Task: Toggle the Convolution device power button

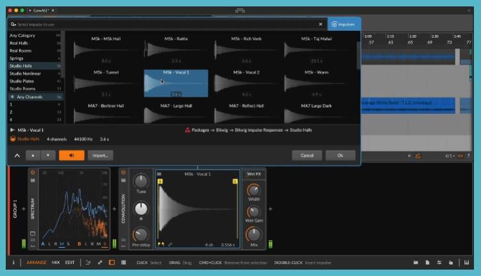Action: pos(123,172)
